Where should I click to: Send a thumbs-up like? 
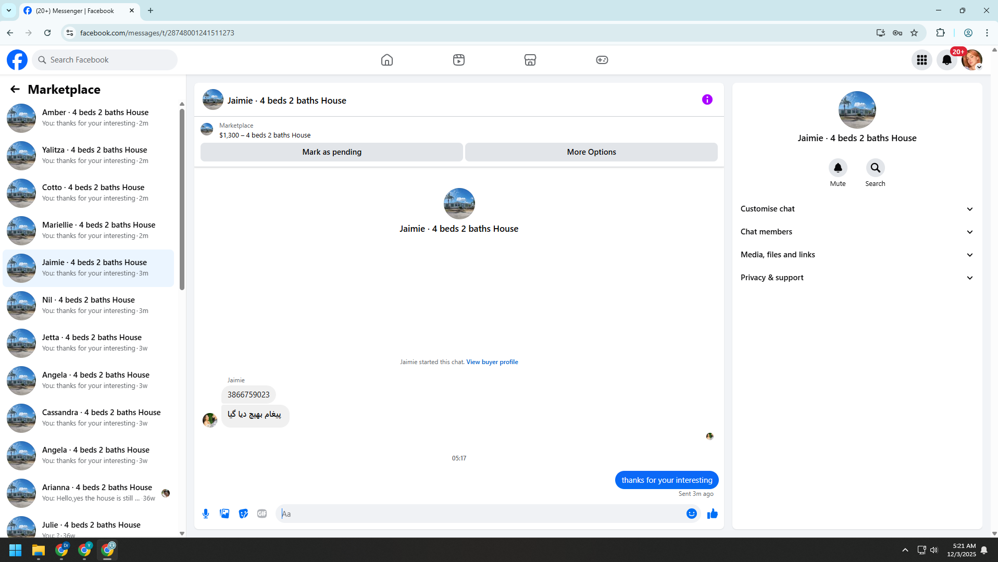[x=712, y=514]
